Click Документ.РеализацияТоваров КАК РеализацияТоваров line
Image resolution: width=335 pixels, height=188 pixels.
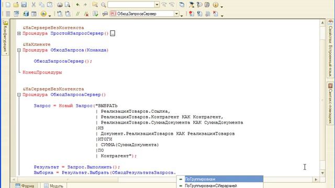point(167,134)
